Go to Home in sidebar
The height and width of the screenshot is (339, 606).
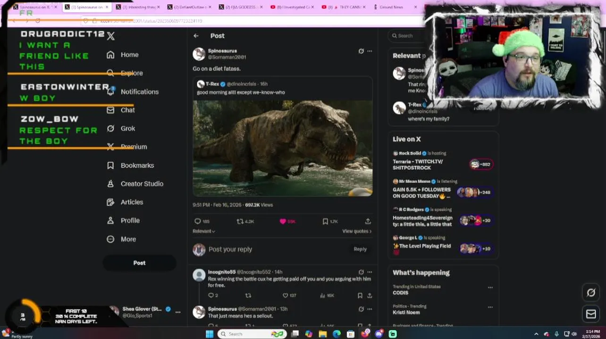123,55
